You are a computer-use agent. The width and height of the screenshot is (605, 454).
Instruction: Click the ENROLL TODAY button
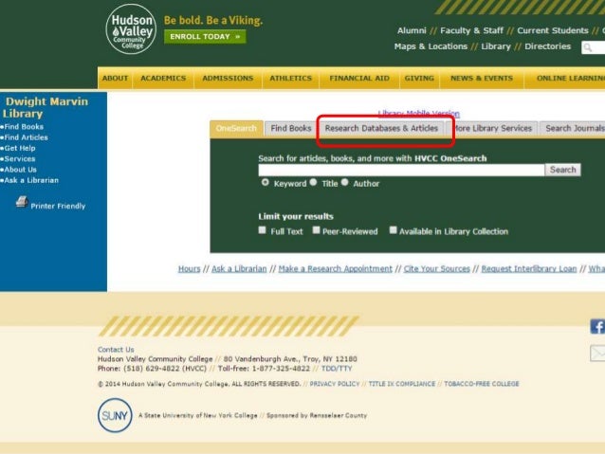[x=205, y=37]
